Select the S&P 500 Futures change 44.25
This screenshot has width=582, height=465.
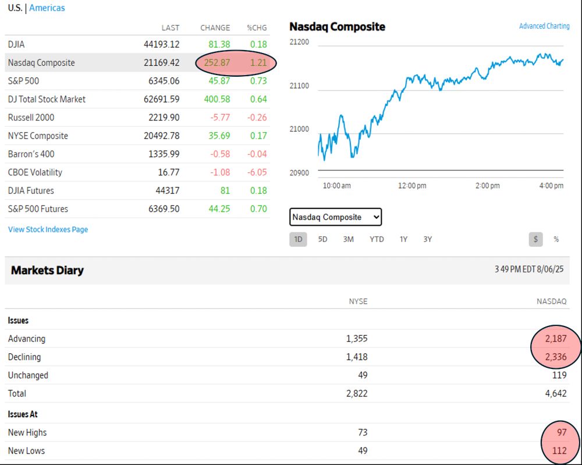(219, 209)
